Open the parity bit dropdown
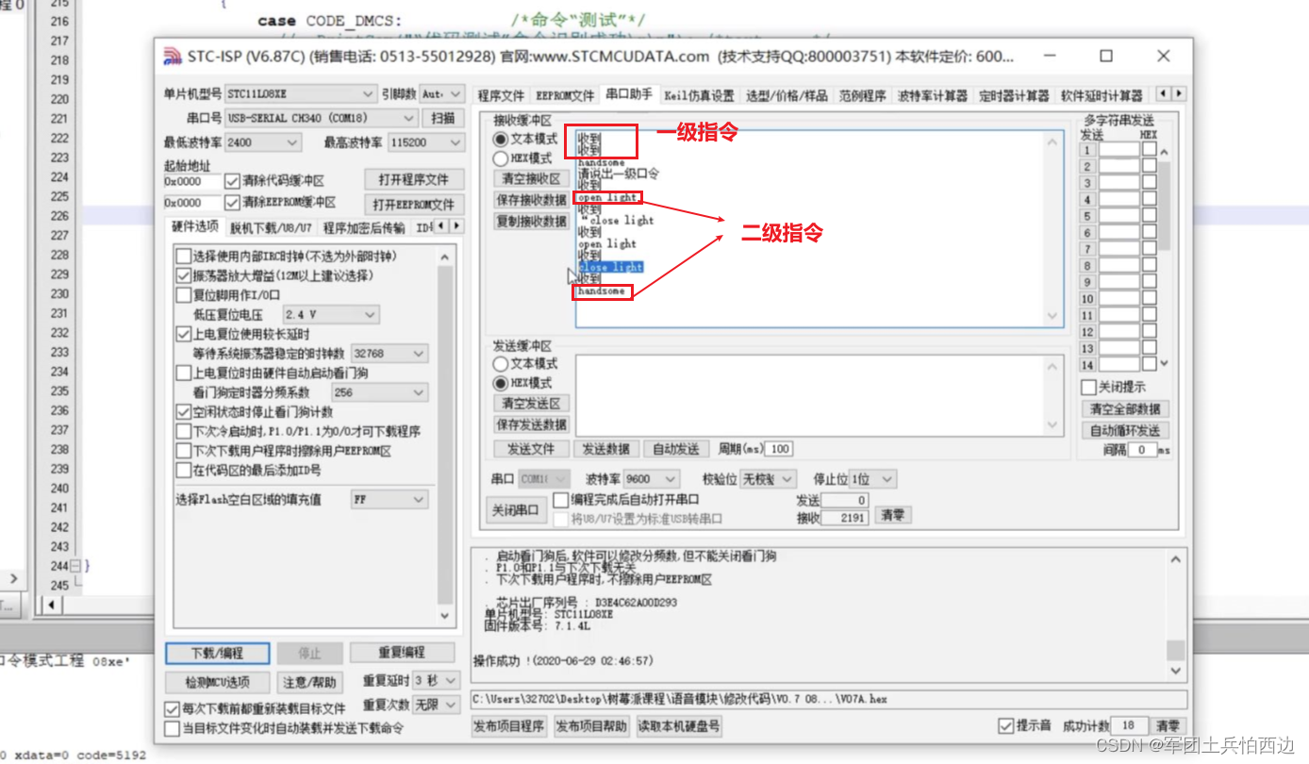 [x=768, y=479]
